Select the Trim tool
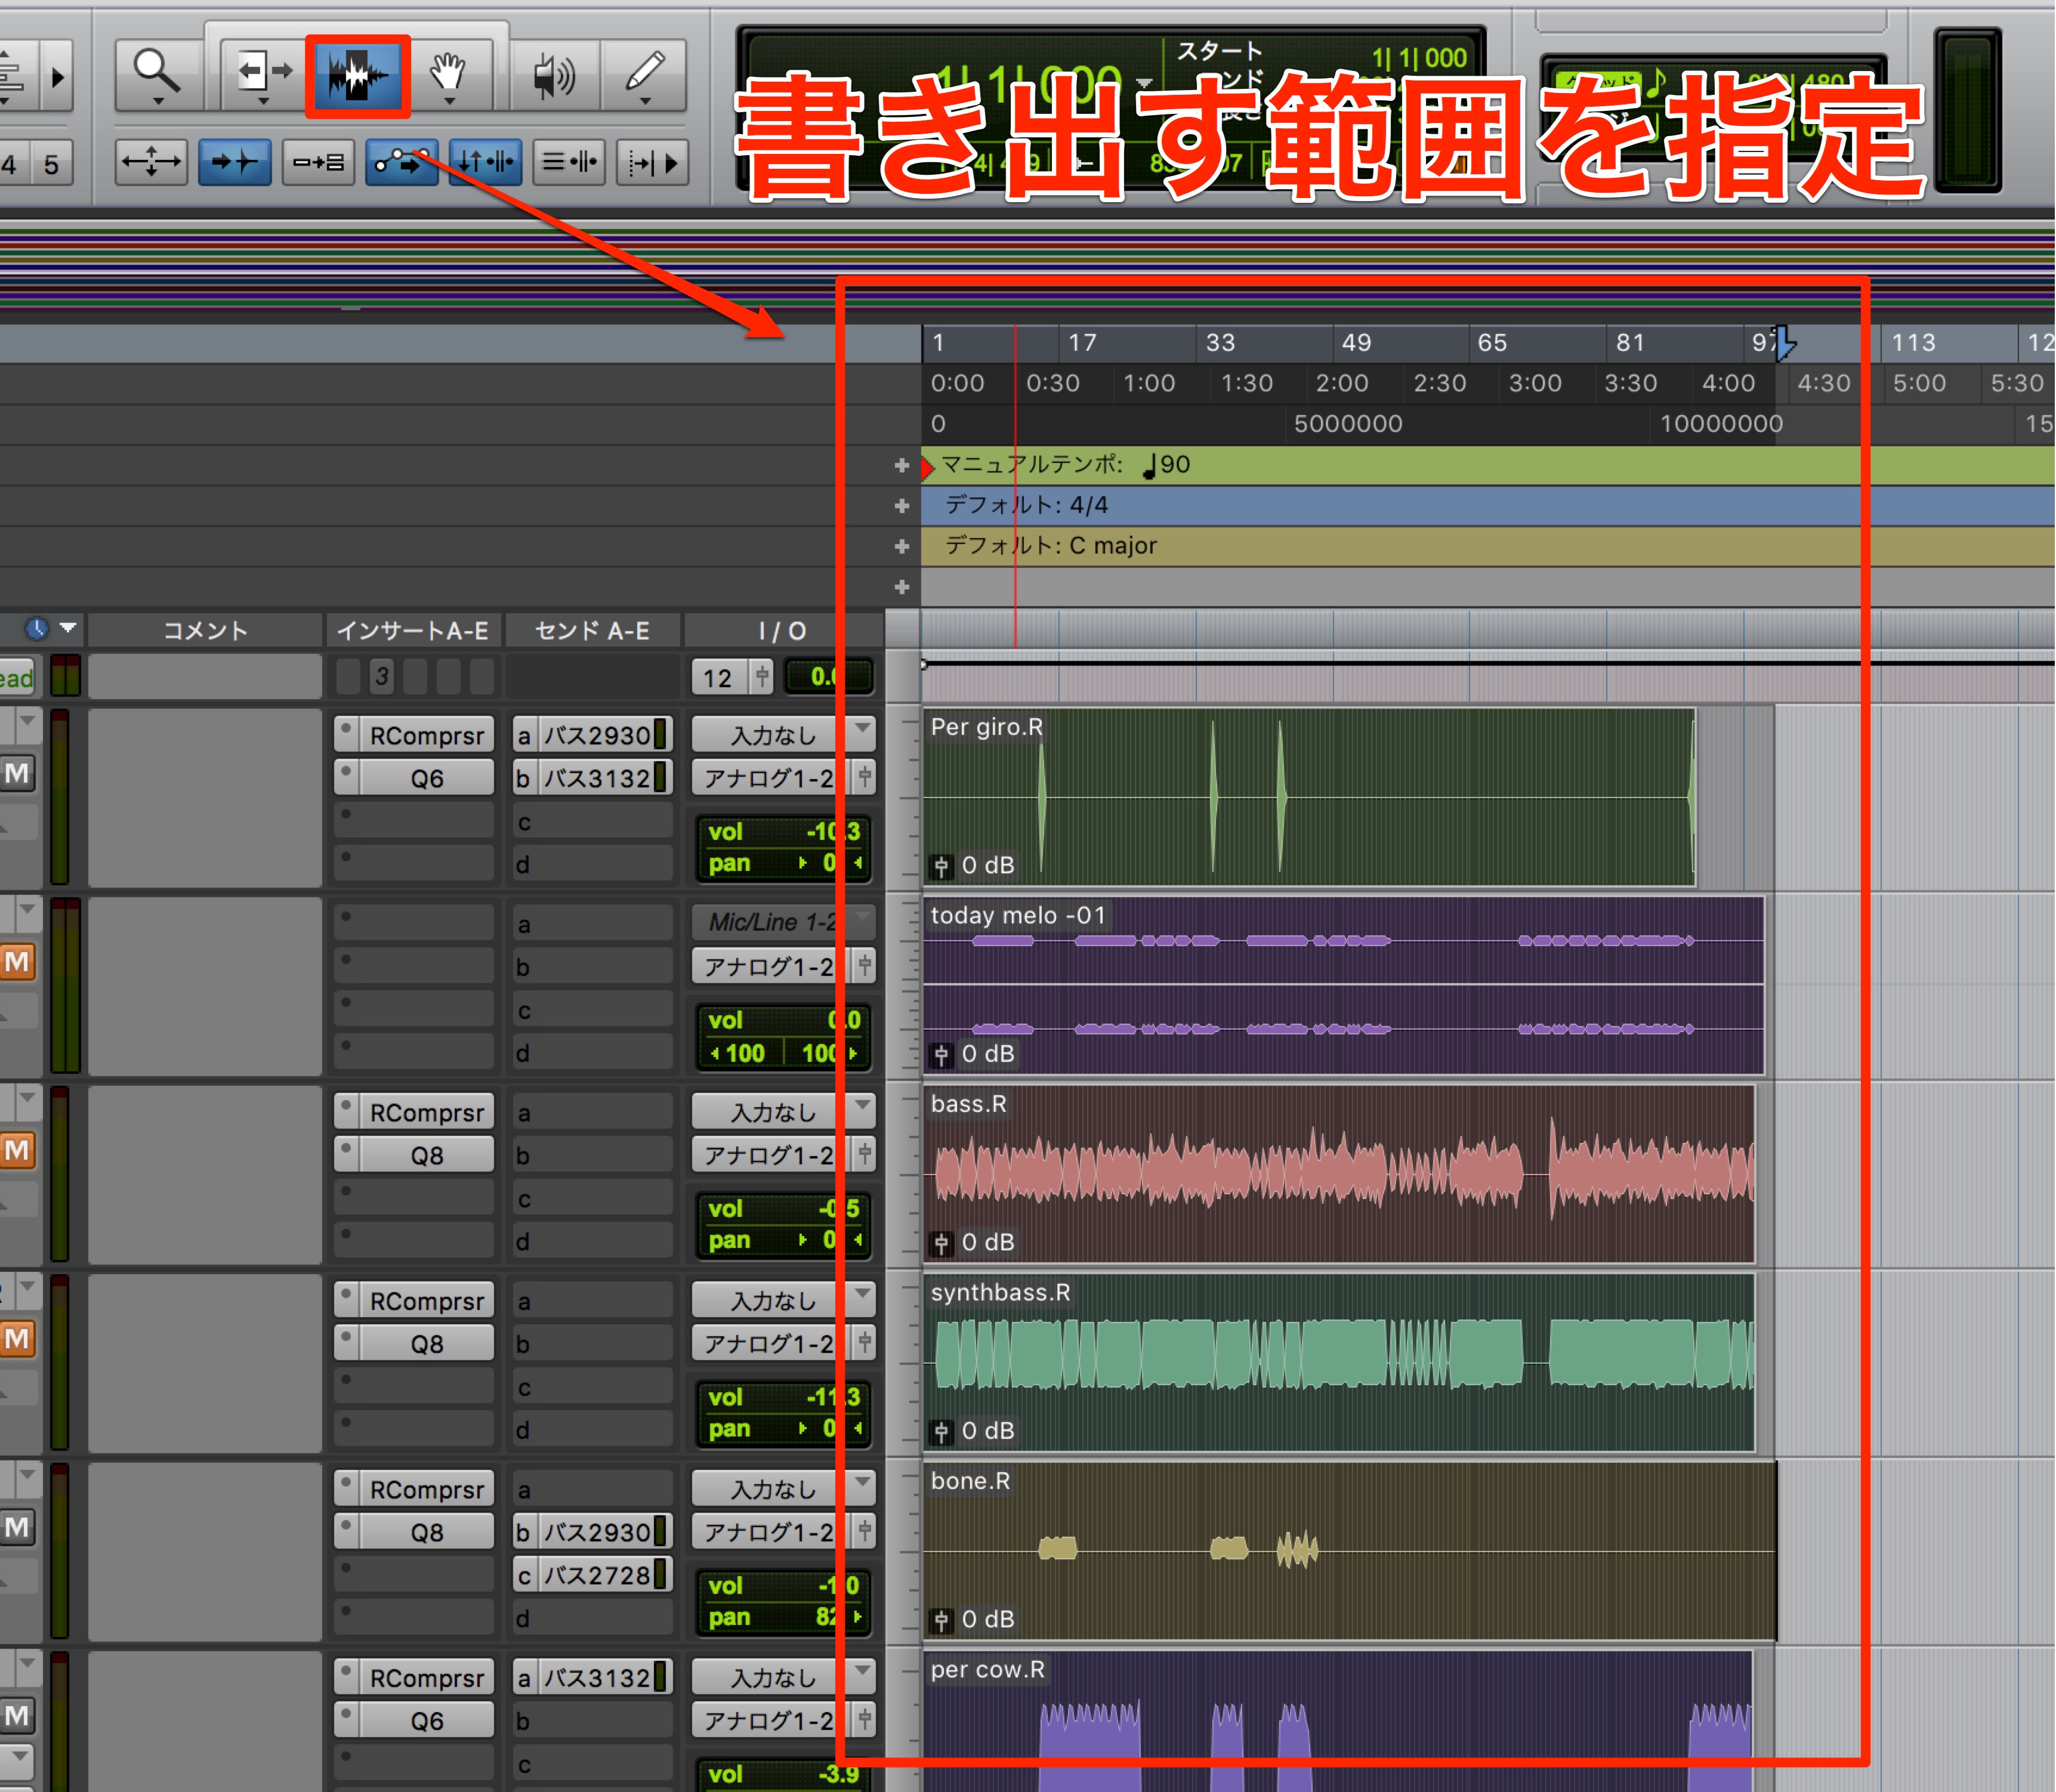Screen dimensions: 2056x1792 click(262, 74)
